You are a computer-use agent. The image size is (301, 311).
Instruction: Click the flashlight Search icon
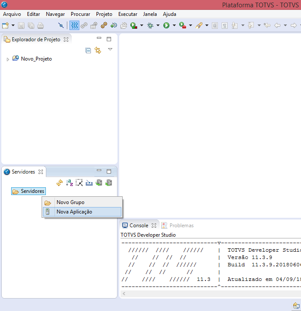199,25
